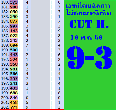Click row label 200.

[5, 98]
